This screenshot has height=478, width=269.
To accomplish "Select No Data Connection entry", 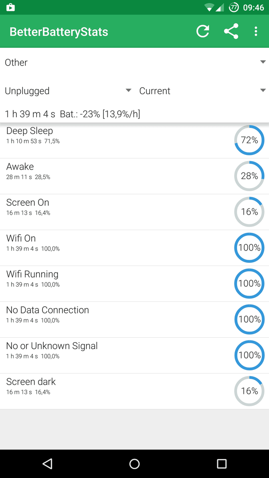I will (134, 320).
